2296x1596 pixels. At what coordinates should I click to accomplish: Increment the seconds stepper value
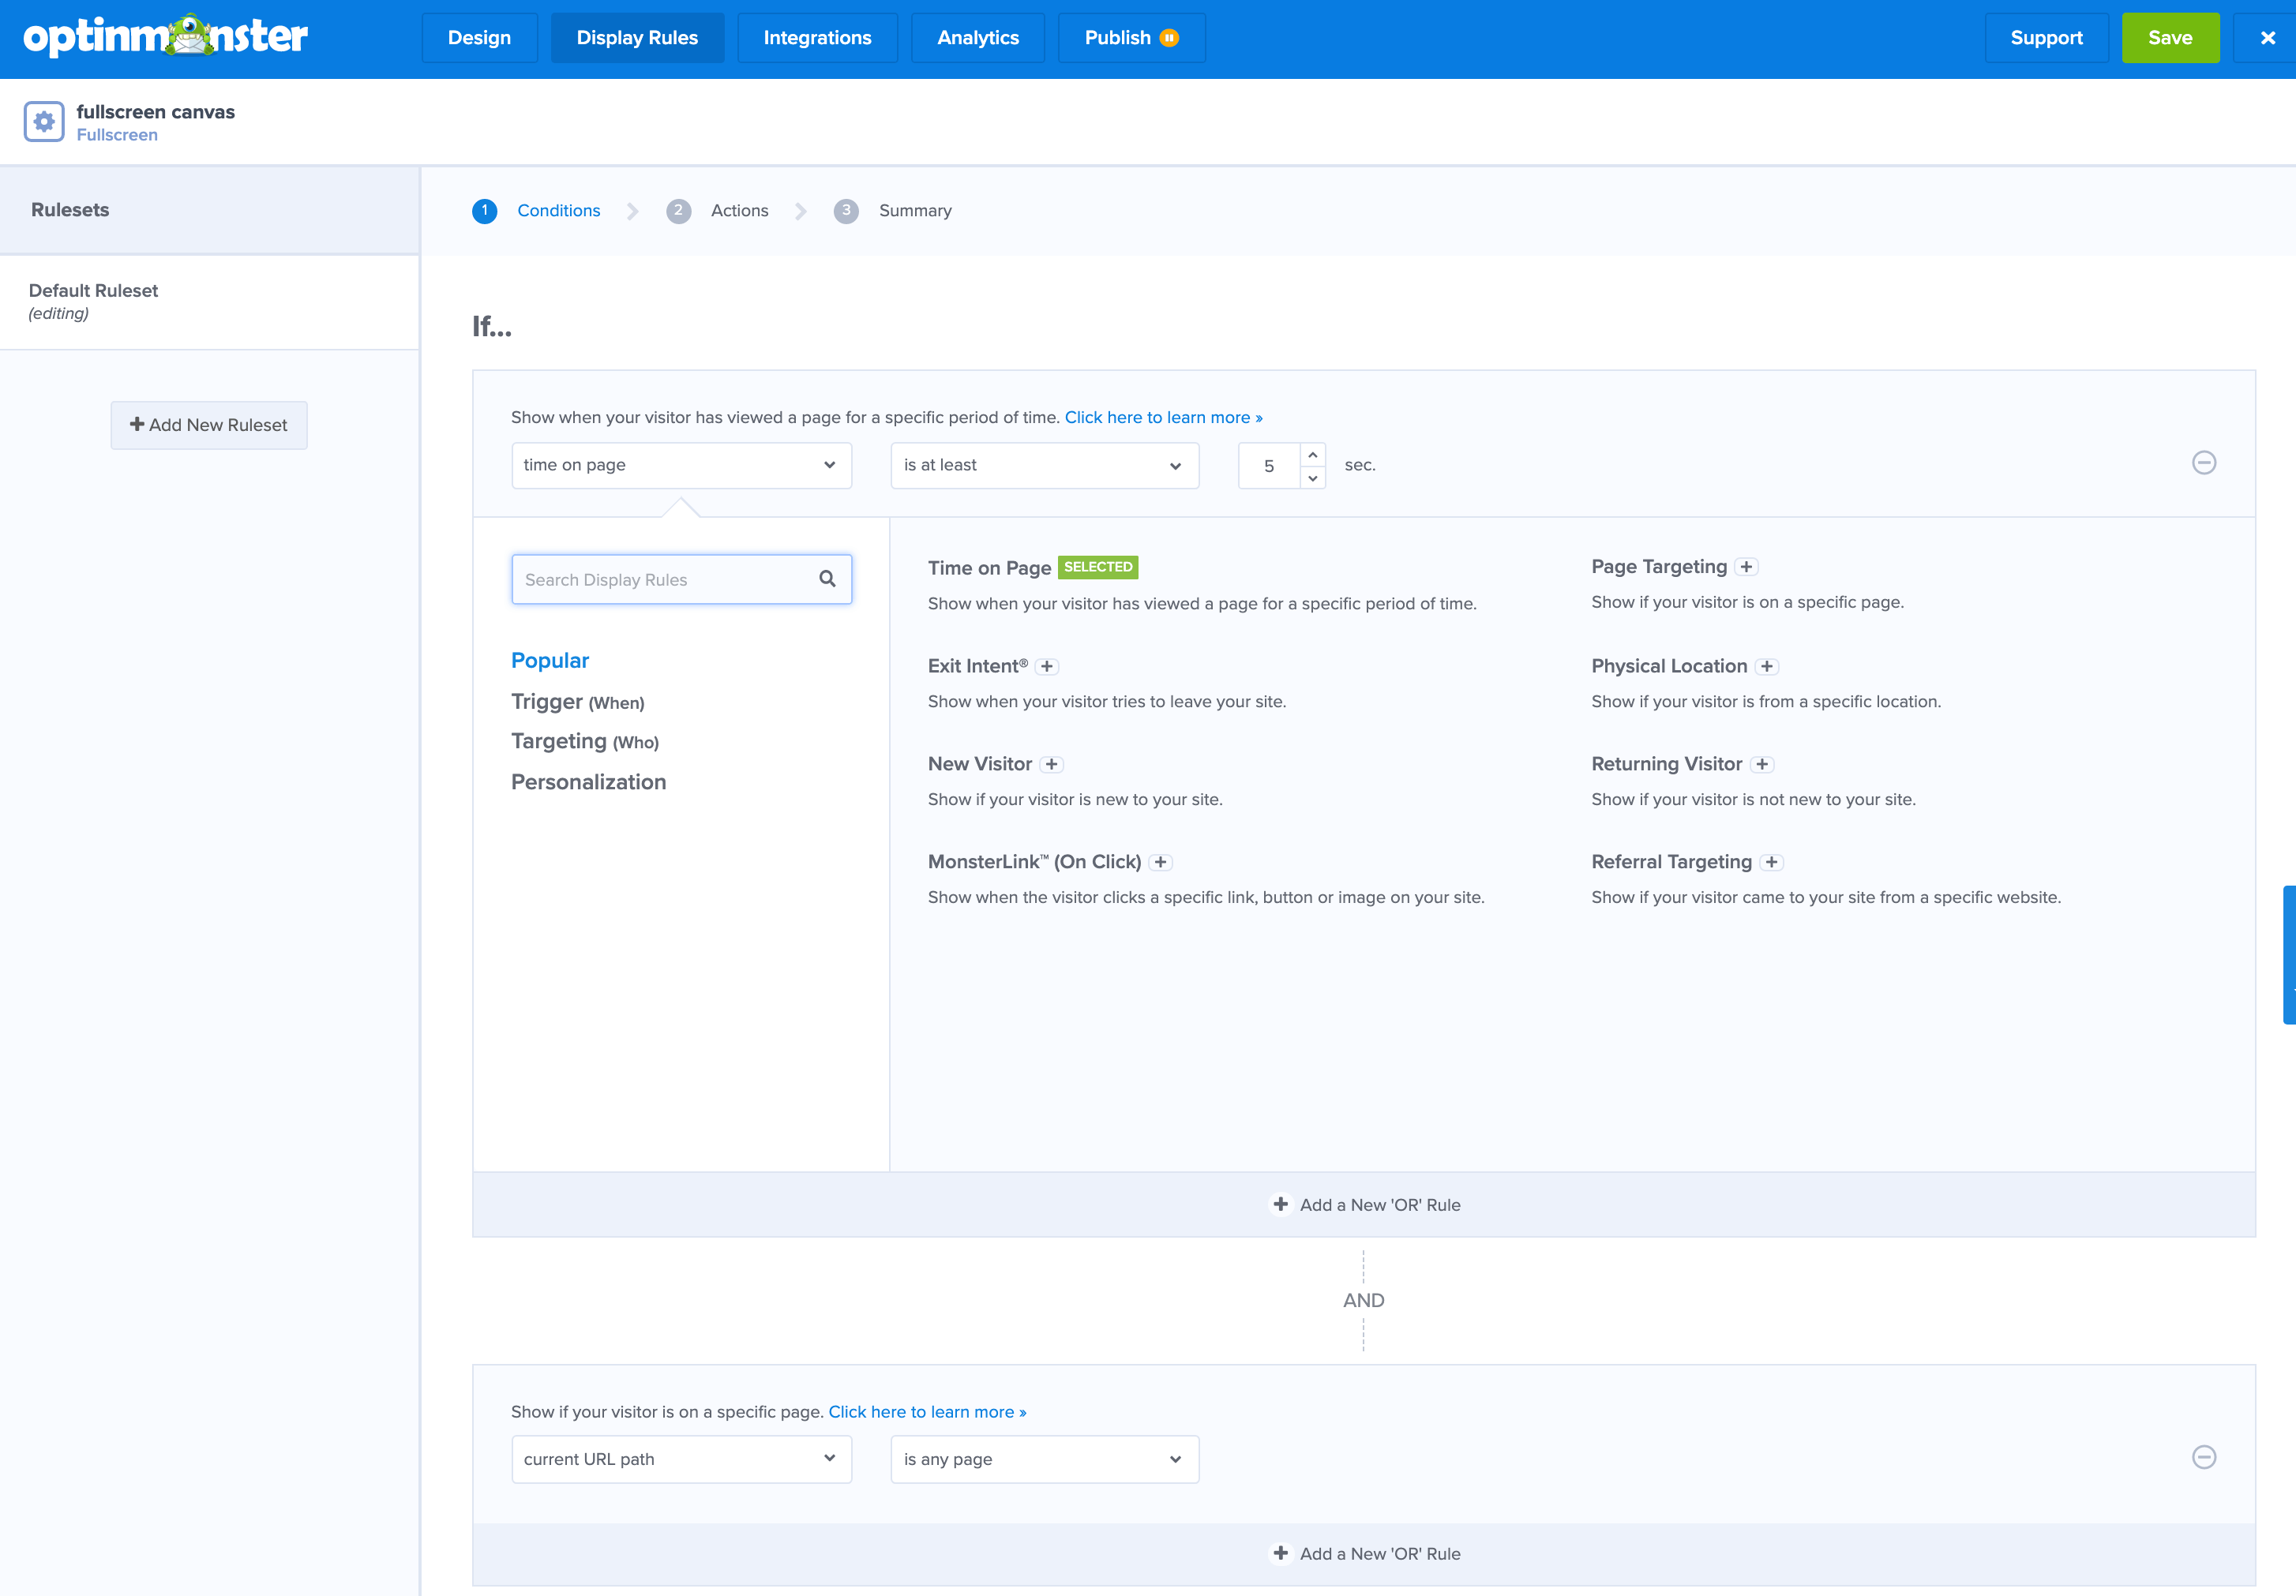pos(1312,455)
